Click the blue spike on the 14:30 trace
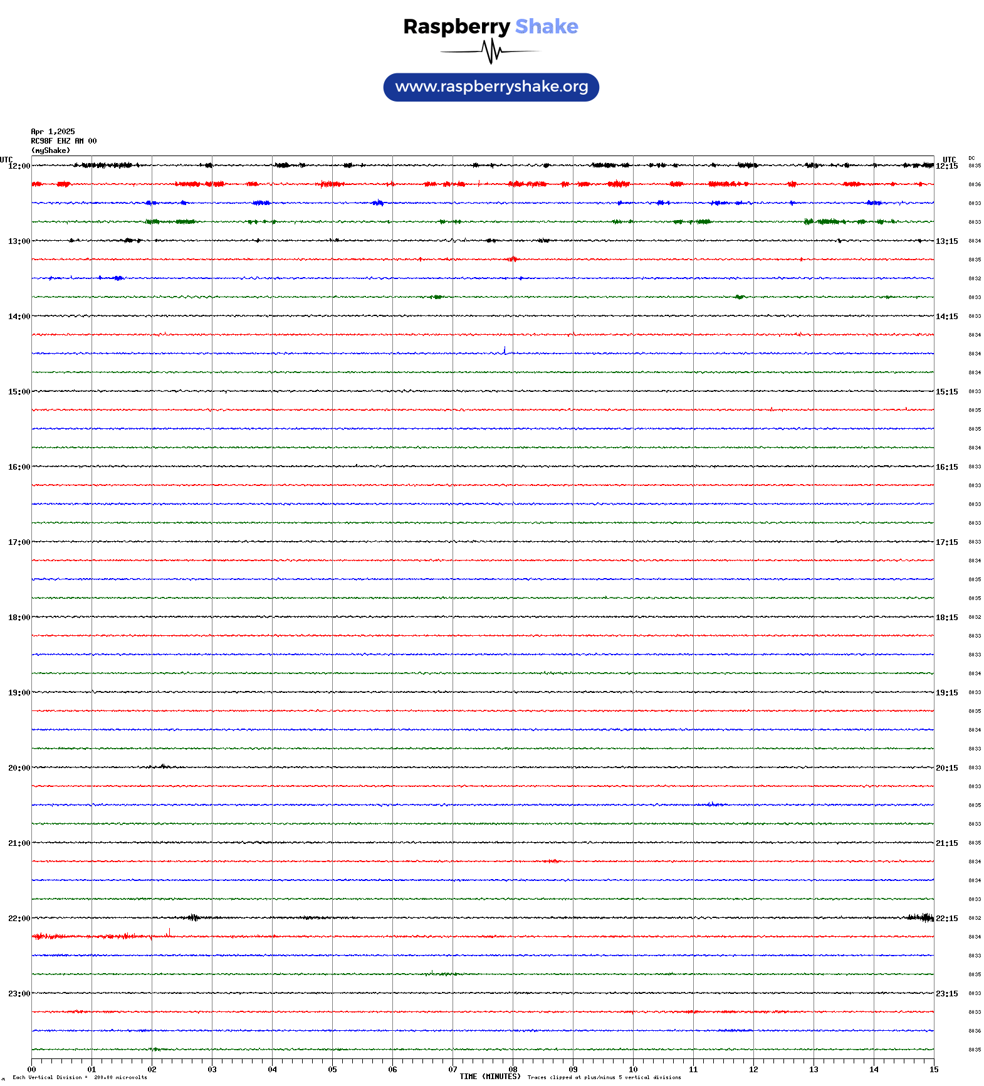984x1086 pixels. coord(505,351)
